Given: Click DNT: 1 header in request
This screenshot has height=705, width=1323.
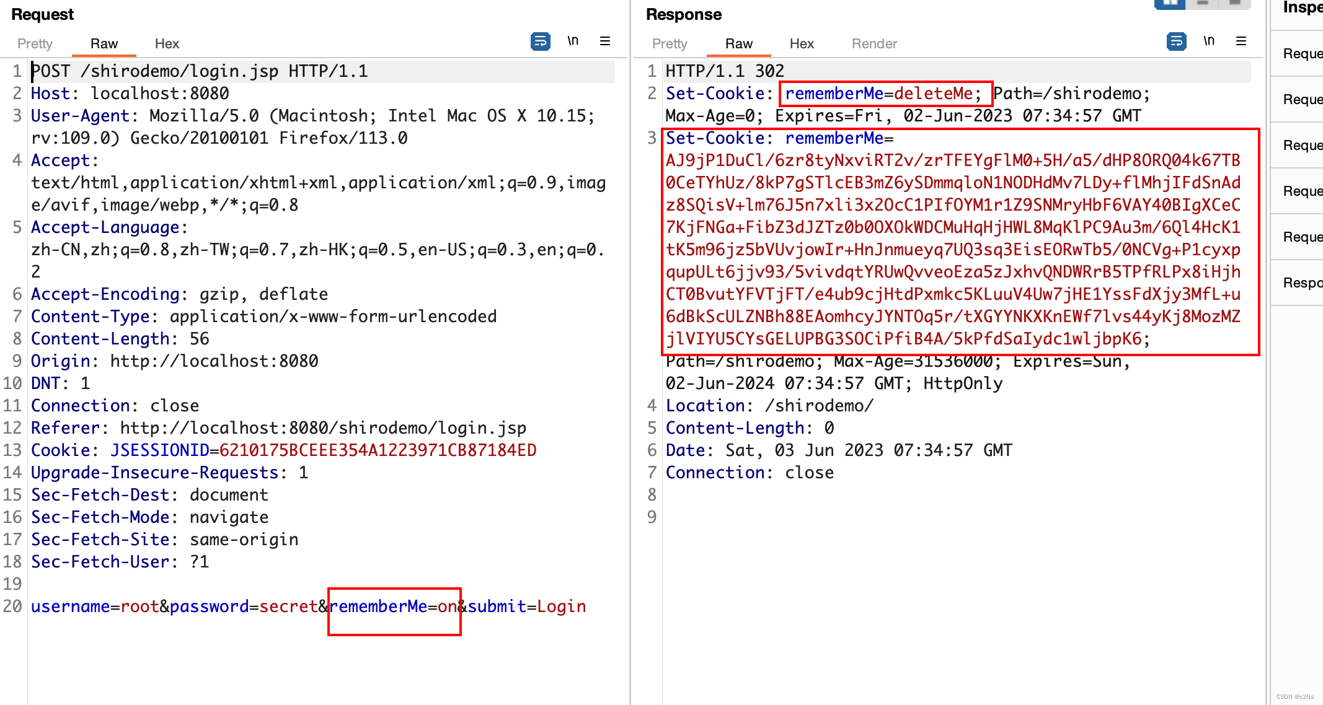Looking at the screenshot, I should point(61,383).
